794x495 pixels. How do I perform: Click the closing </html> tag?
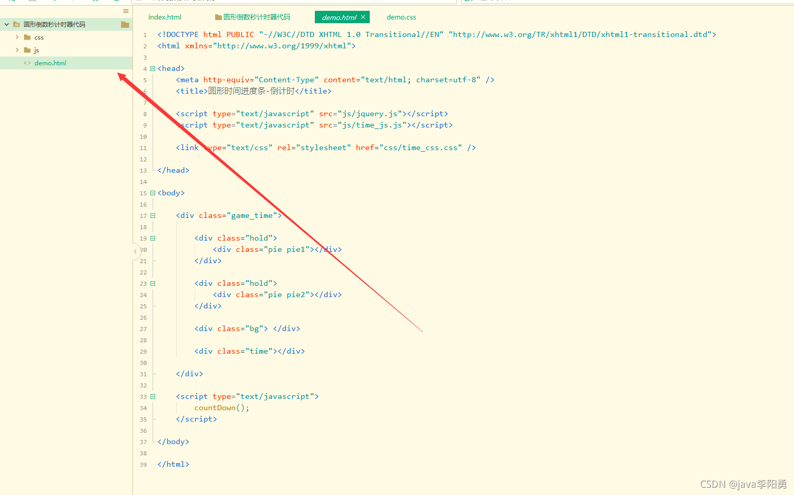(x=173, y=464)
